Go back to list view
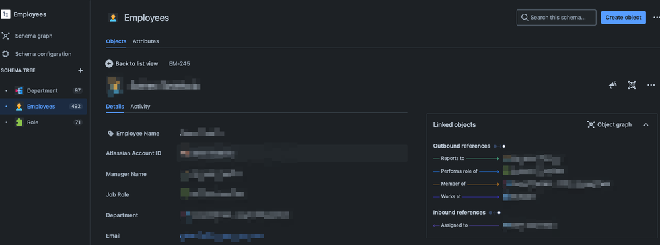Viewport: 660px width, 245px height. (x=131, y=63)
